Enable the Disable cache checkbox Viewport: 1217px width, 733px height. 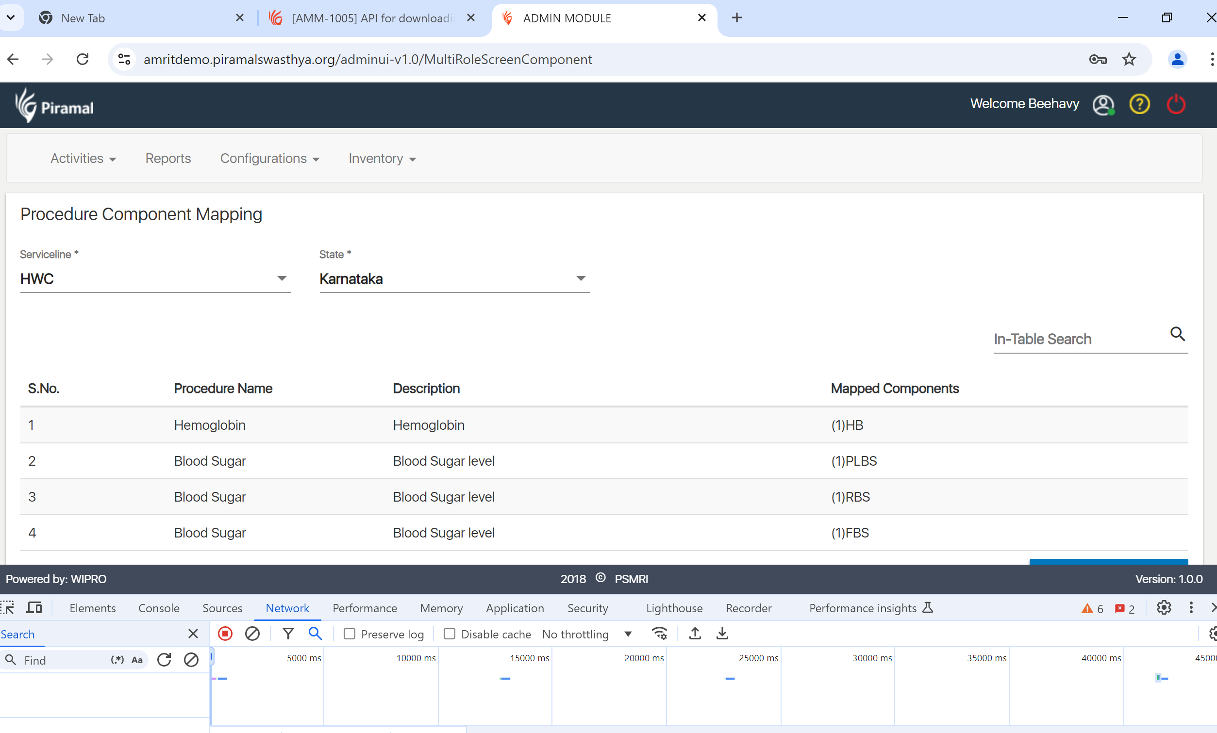pyautogui.click(x=449, y=634)
